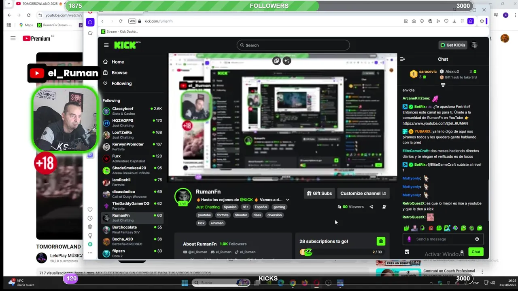Screen dimensions: 518x291
Task: Open the YouTube hamburger menu
Action: point(13,38)
